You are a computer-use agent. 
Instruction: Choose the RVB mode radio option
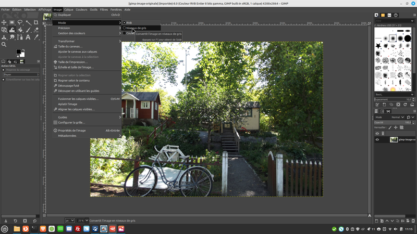coord(128,23)
